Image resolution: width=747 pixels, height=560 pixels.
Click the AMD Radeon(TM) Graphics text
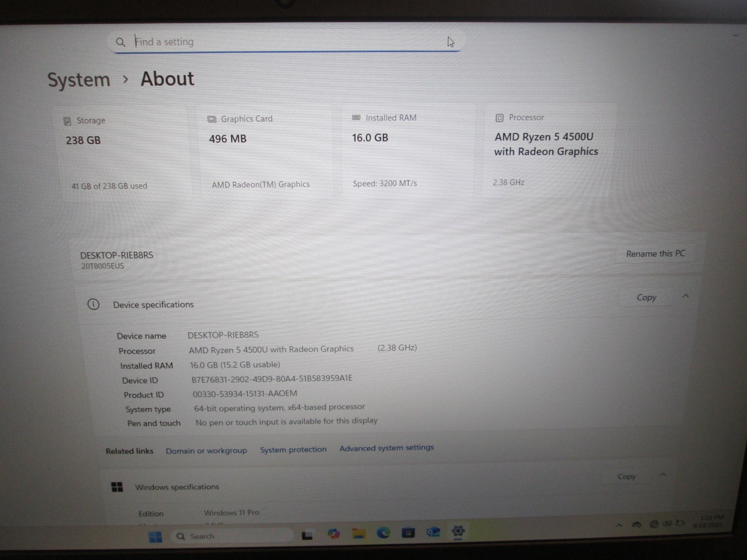coord(261,184)
